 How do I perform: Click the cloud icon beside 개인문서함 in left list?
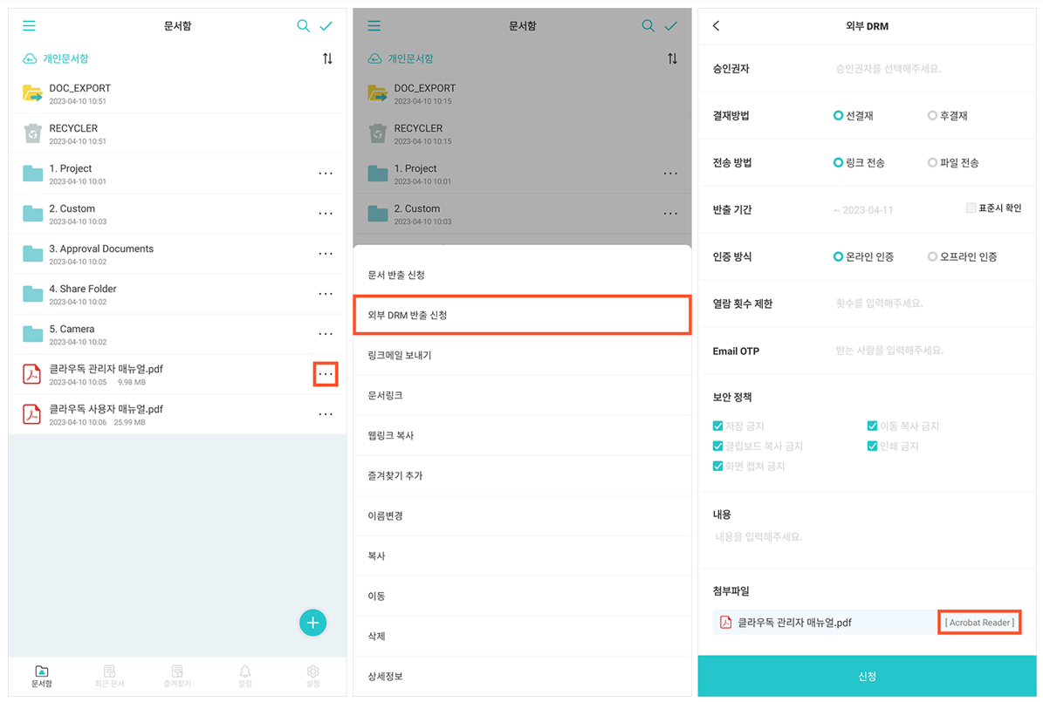pyautogui.click(x=30, y=58)
